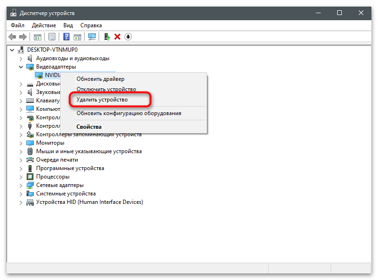Collapse the Видеоадаптеры category
The height and width of the screenshot is (280, 378).
tap(21, 67)
